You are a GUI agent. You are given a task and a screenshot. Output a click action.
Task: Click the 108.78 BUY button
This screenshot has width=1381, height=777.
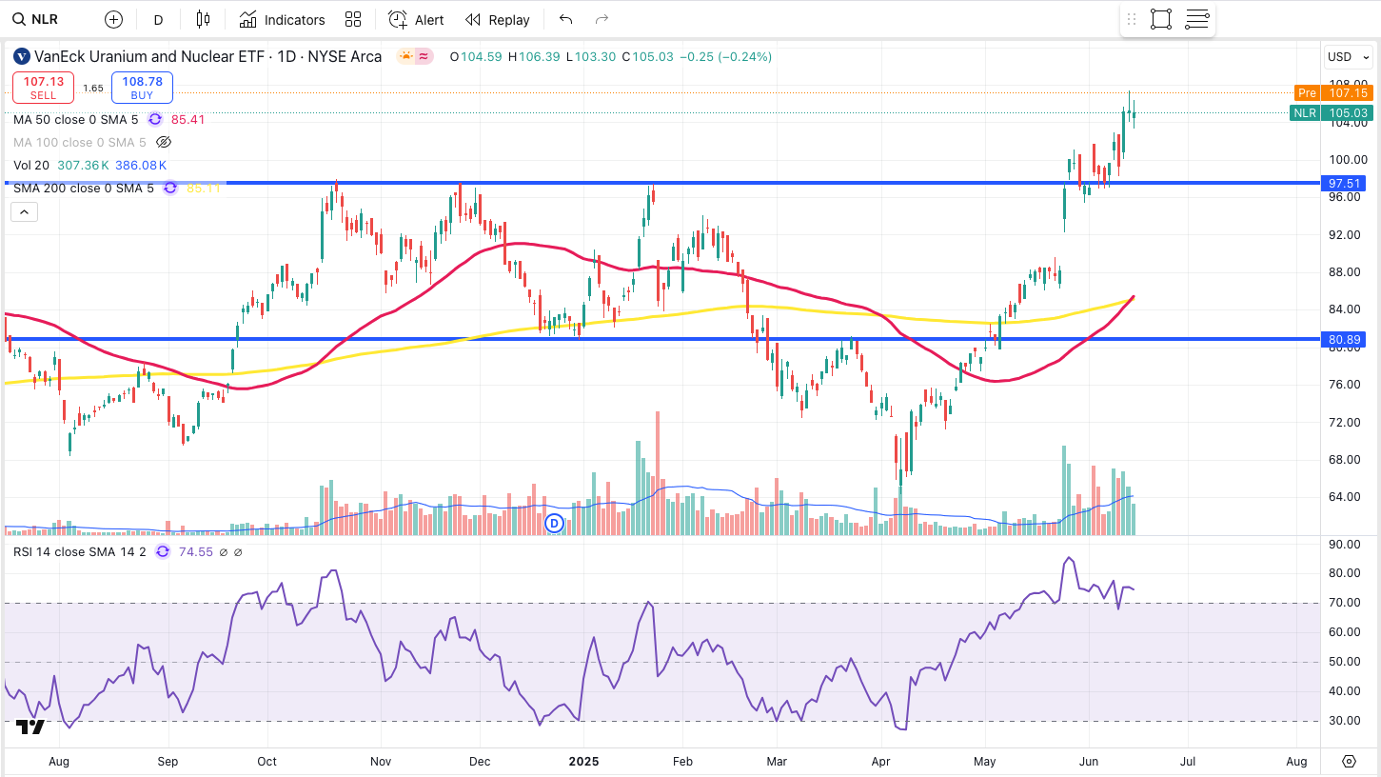(142, 88)
